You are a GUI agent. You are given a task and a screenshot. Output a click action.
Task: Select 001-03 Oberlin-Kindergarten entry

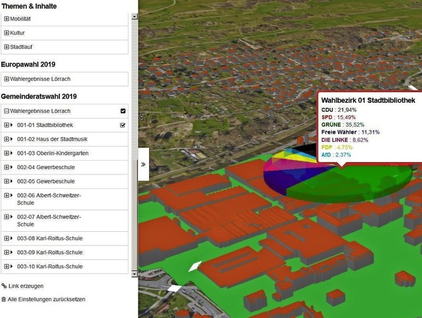pyautogui.click(x=53, y=153)
